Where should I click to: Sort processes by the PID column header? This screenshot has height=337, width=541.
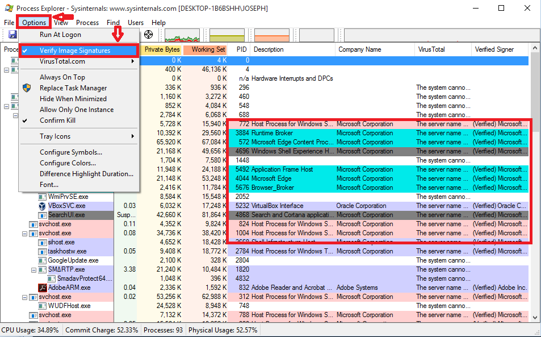tap(241, 49)
